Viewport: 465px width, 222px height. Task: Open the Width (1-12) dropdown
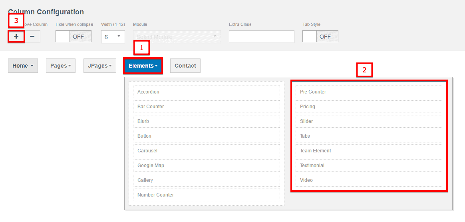pyautogui.click(x=113, y=37)
